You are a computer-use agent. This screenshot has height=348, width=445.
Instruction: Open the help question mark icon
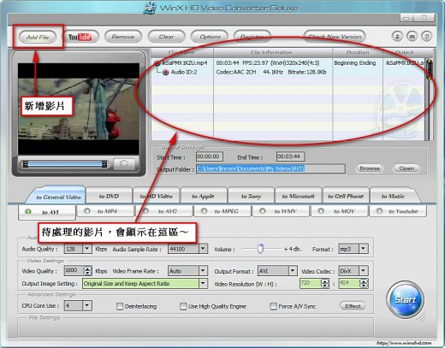coord(426,36)
